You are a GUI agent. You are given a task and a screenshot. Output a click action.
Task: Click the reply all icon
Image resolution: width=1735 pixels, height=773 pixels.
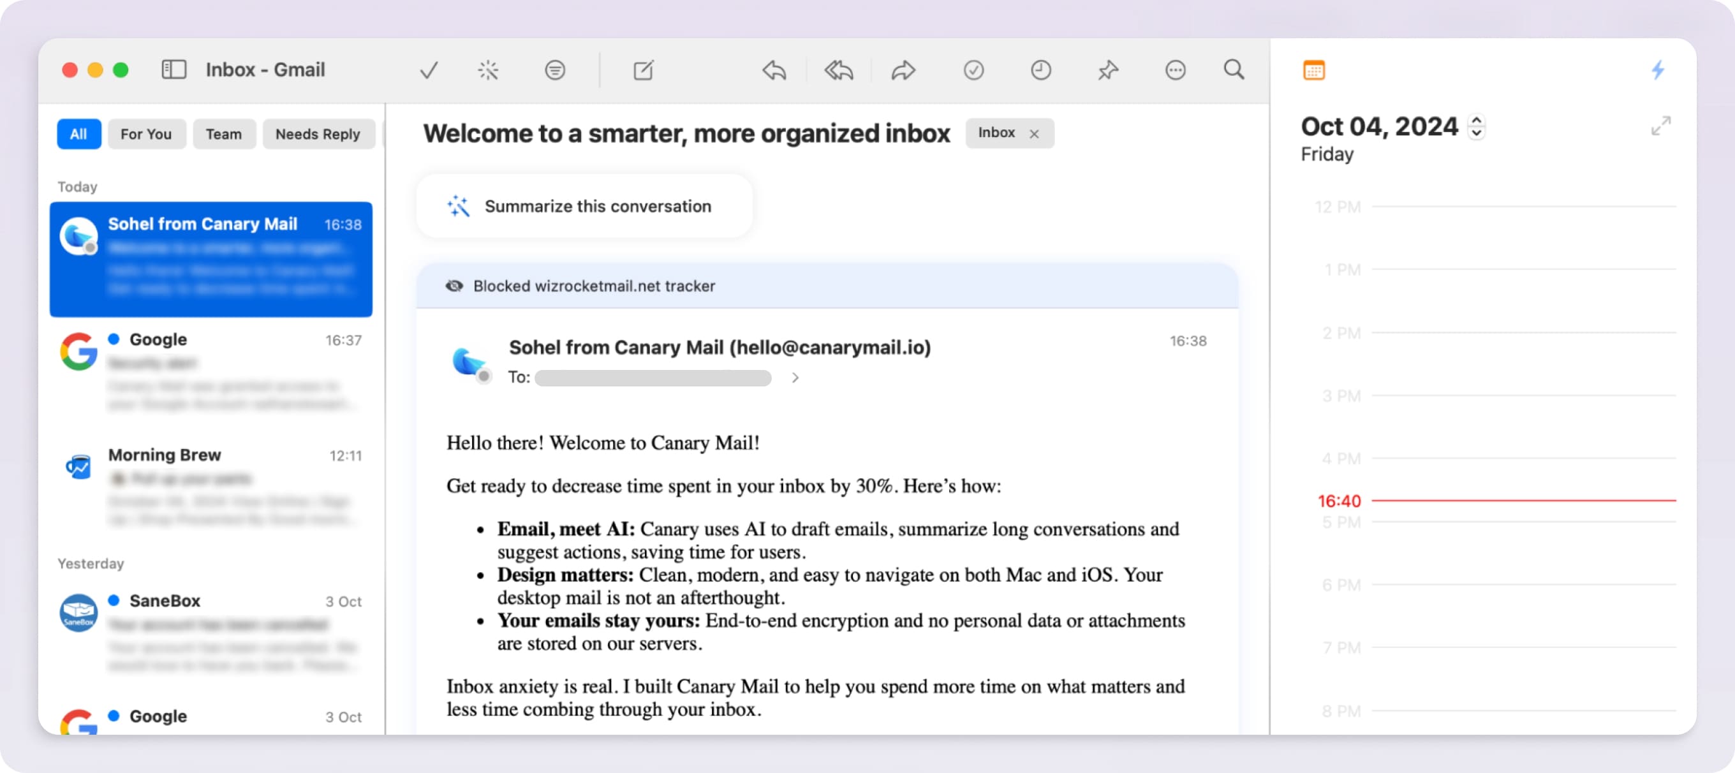839,70
